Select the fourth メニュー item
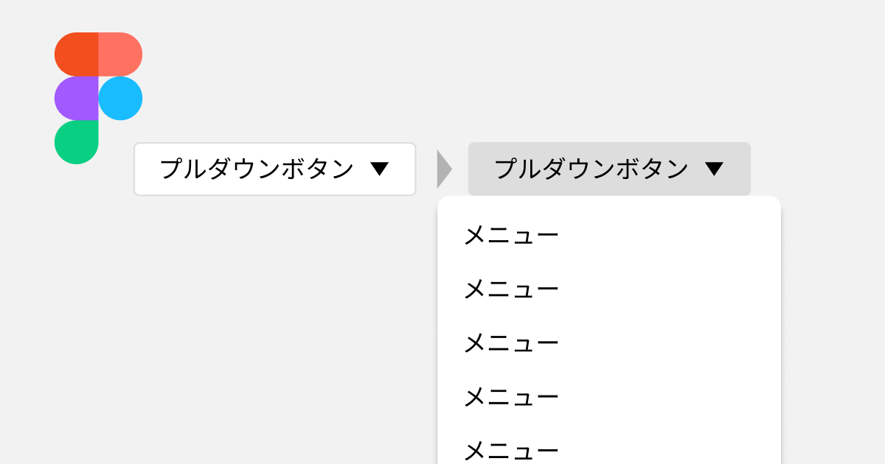Viewport: 885px width, 464px height. pos(511,396)
